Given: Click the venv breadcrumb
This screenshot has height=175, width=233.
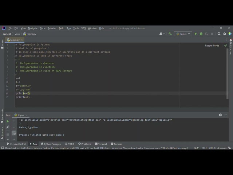Looking at the screenshot, I should click(x=17, y=34).
